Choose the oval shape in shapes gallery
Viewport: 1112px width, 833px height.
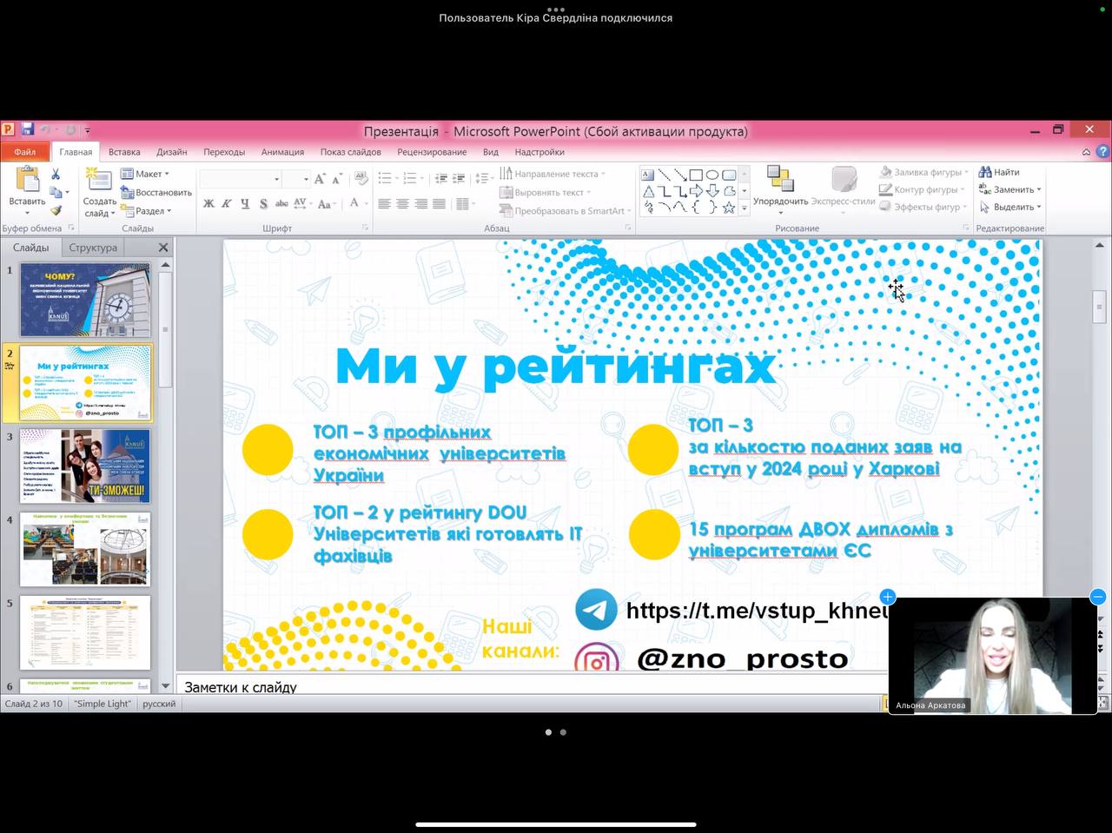pos(712,175)
